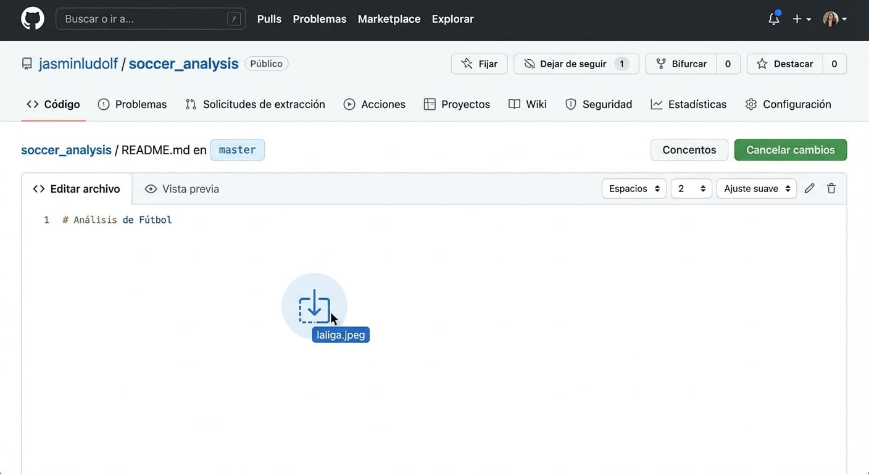Image resolution: width=869 pixels, height=474 pixels.
Task: Open Pulls in the top navigation
Action: pyautogui.click(x=269, y=19)
